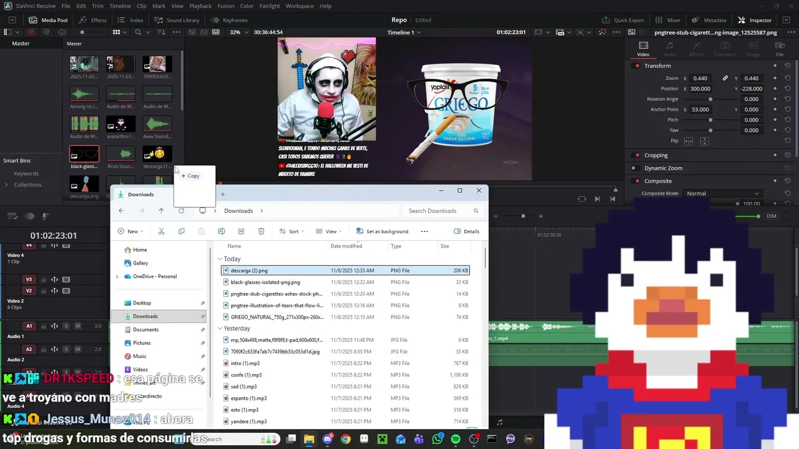Open the Quick Export dialog
Screen dimensions: 799x449
(x=622, y=20)
